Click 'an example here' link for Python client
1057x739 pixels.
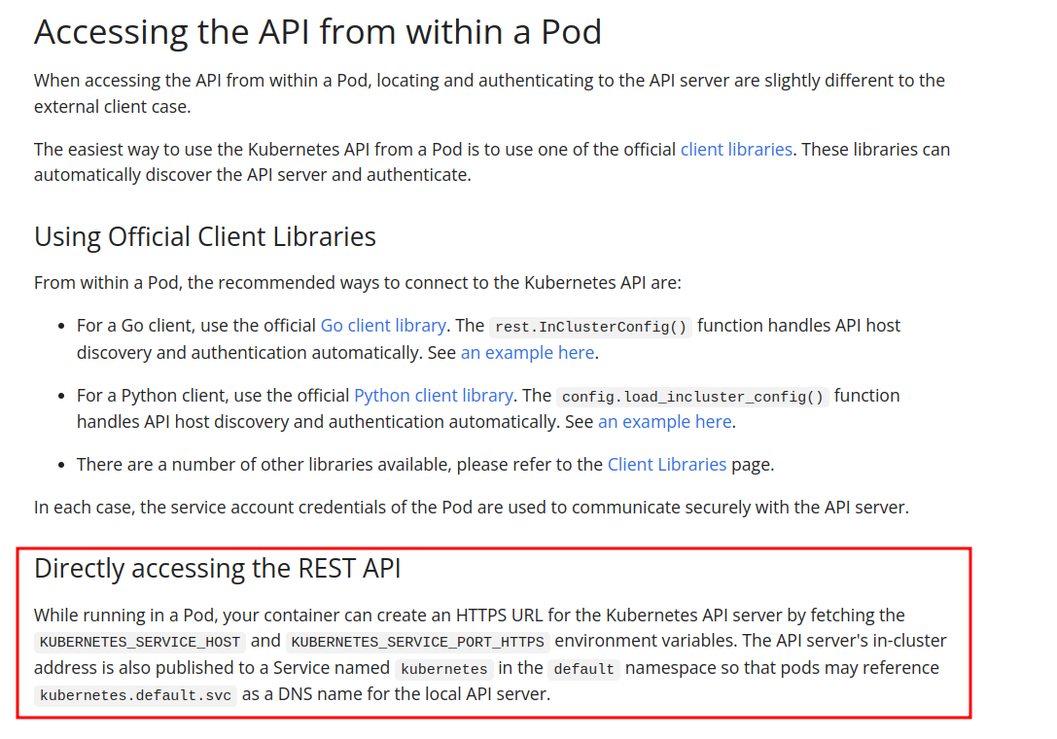click(x=664, y=421)
